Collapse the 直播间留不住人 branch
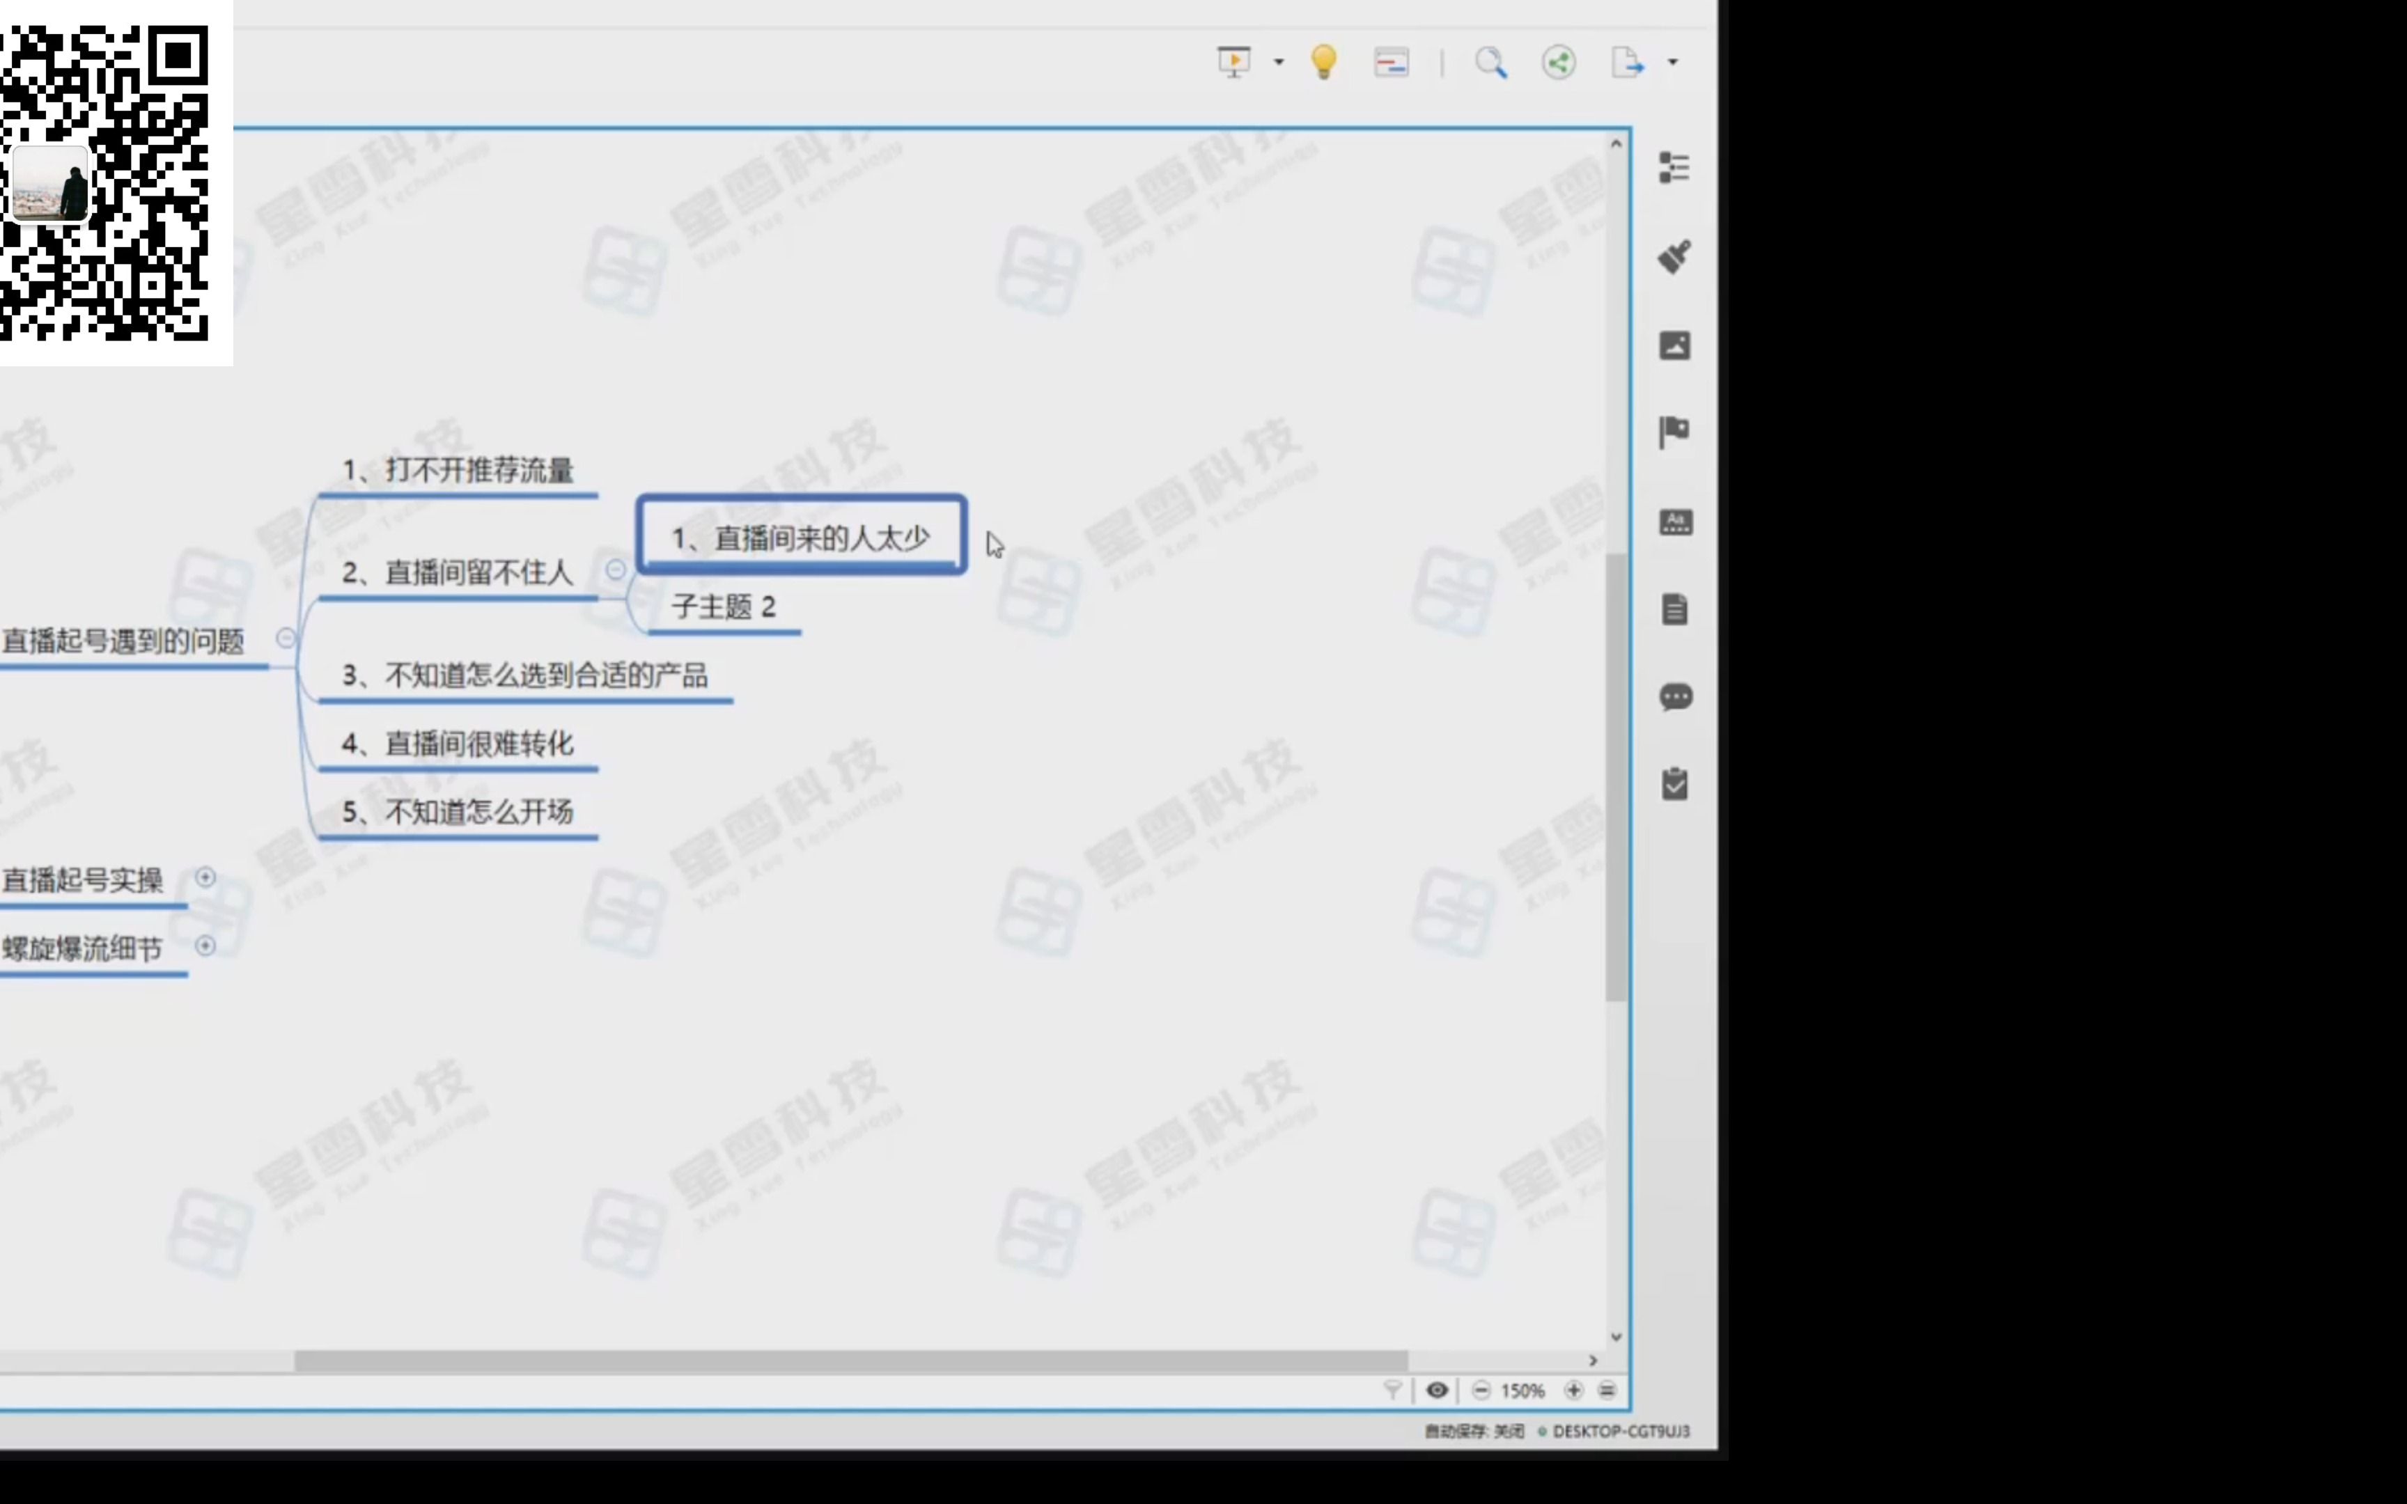Image resolution: width=2407 pixels, height=1504 pixels. tap(616, 569)
